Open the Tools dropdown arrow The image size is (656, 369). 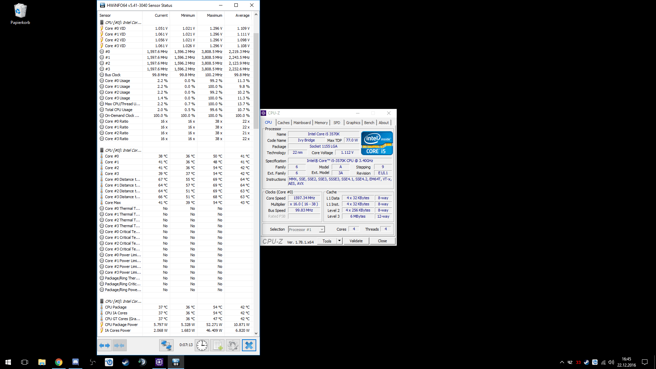click(339, 241)
